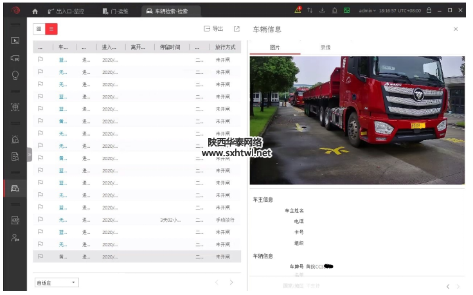Image resolution: width=473 pixels, height=295 pixels.
Task: Open the top bar alarm siren icon
Action: tap(335, 10)
